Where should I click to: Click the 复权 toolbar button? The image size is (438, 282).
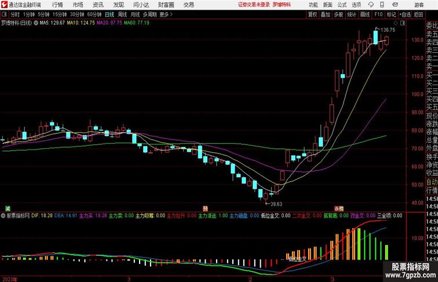[x=312, y=14]
